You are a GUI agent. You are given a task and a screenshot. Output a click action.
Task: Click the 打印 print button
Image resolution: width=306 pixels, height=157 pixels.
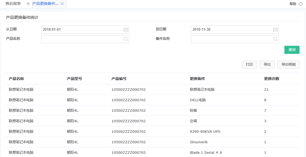(249, 65)
